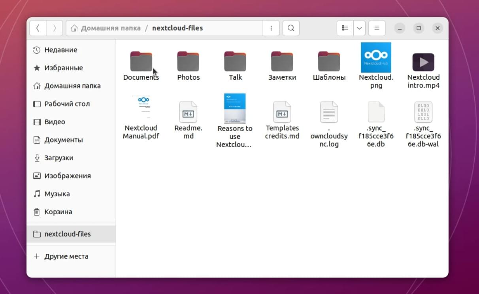Open 'Музыка' in the sidebar

tap(71, 194)
